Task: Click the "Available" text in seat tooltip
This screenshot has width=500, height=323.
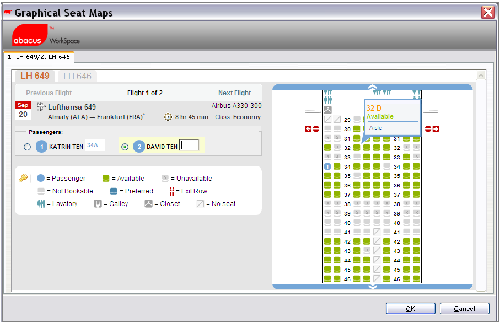Action: coord(380,116)
